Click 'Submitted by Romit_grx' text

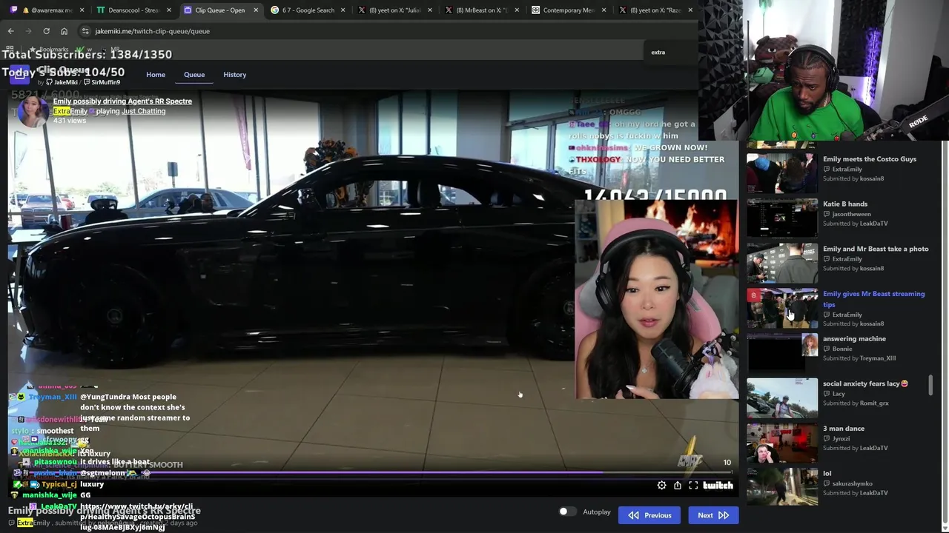tap(856, 403)
